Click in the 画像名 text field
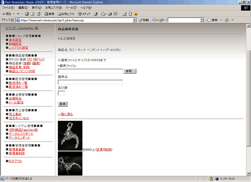 point(90,82)
